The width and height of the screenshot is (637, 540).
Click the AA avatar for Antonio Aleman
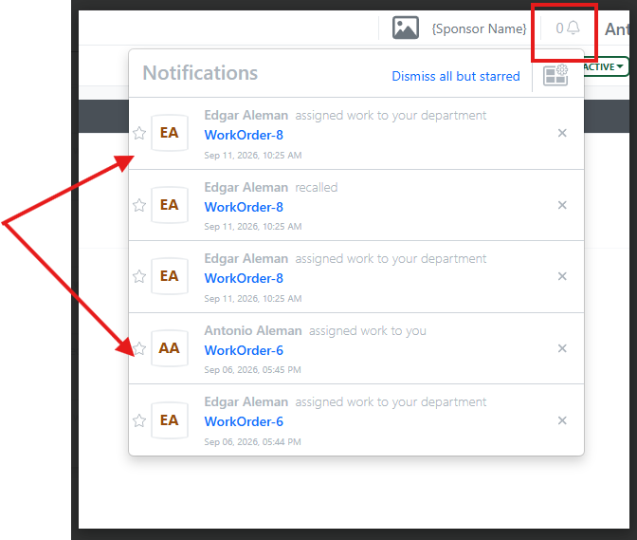click(x=170, y=348)
